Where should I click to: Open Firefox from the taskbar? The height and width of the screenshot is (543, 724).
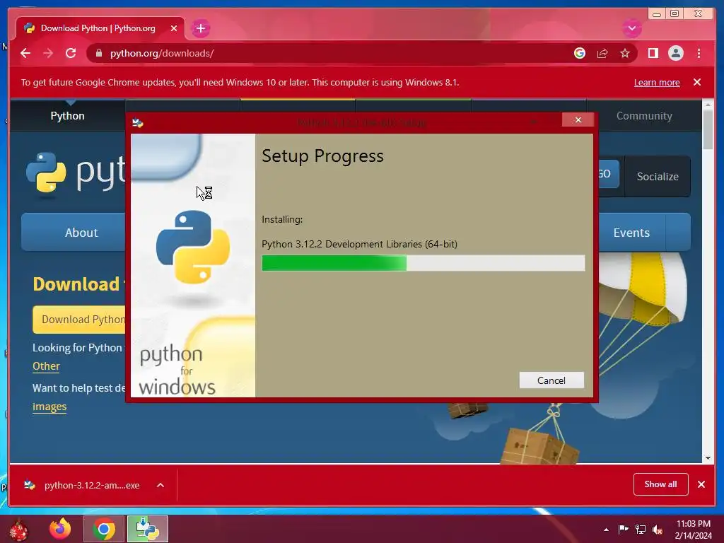pyautogui.click(x=60, y=529)
